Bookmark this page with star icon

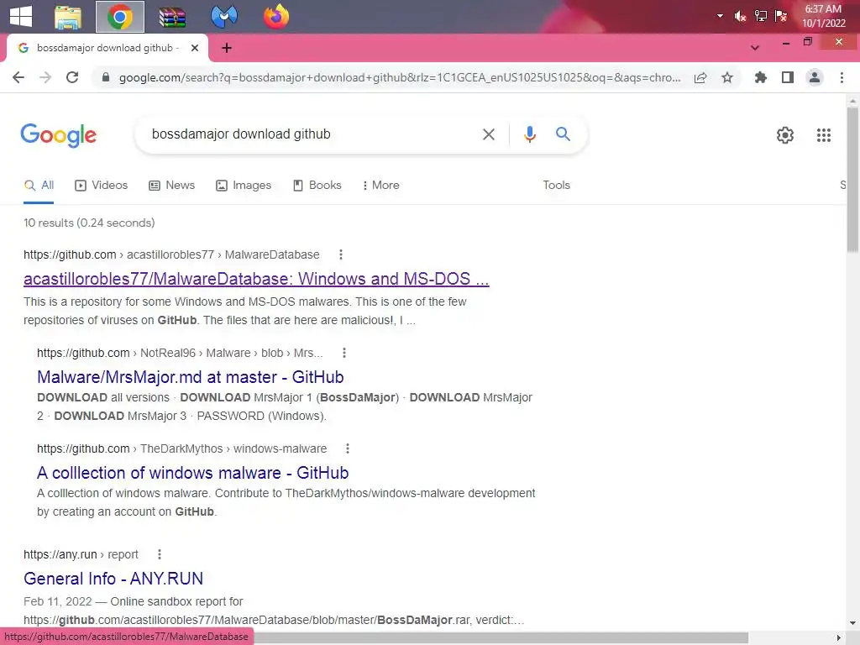(727, 78)
